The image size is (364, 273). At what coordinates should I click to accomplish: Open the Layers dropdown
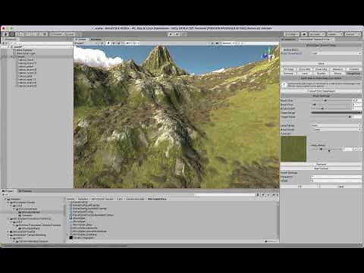click(x=334, y=34)
